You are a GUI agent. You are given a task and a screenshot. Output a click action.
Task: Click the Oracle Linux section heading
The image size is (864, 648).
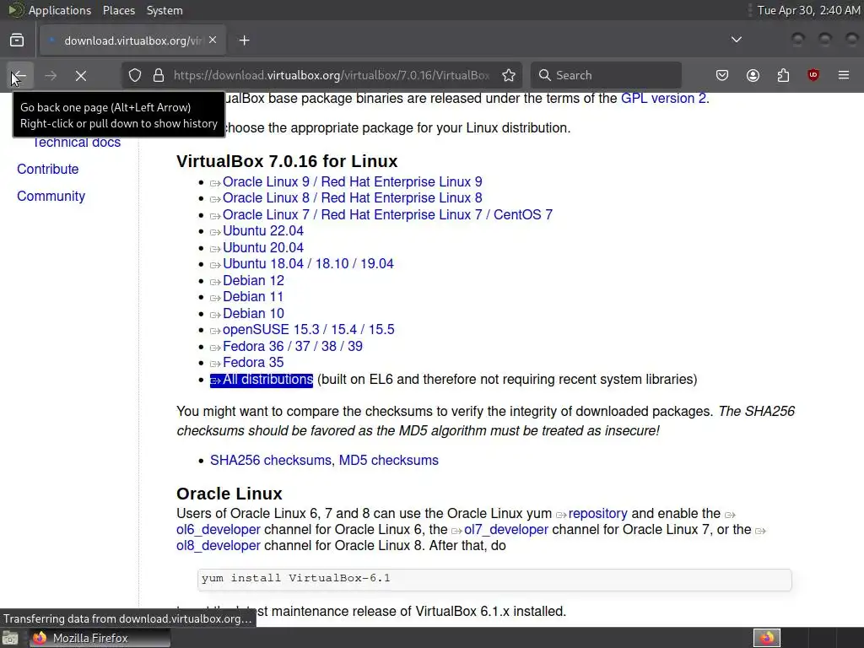click(229, 493)
